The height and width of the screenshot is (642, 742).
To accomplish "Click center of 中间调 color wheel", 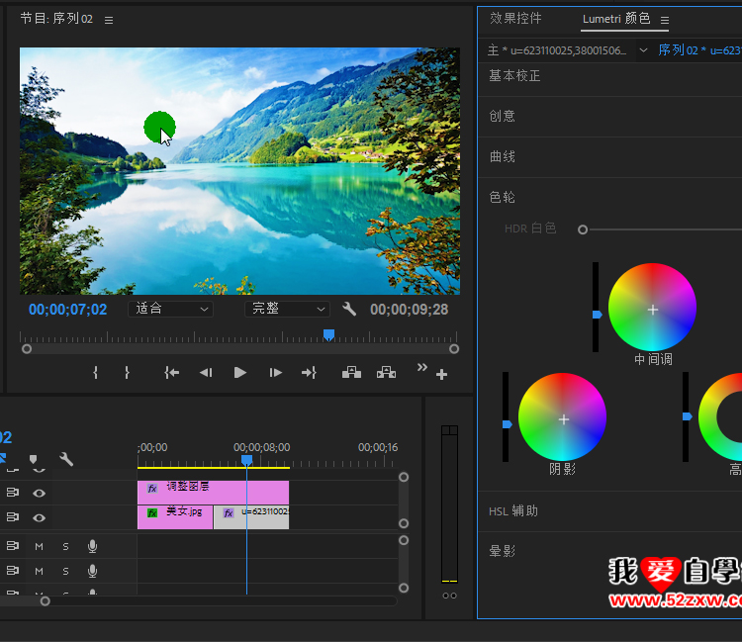I will (x=652, y=310).
